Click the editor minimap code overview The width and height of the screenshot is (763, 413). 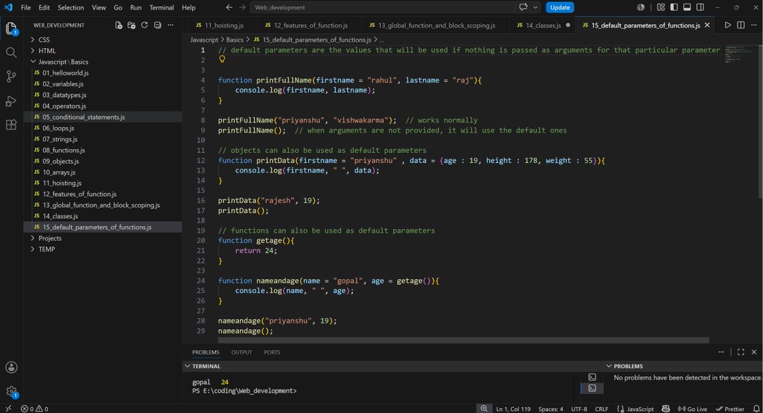[x=739, y=53]
